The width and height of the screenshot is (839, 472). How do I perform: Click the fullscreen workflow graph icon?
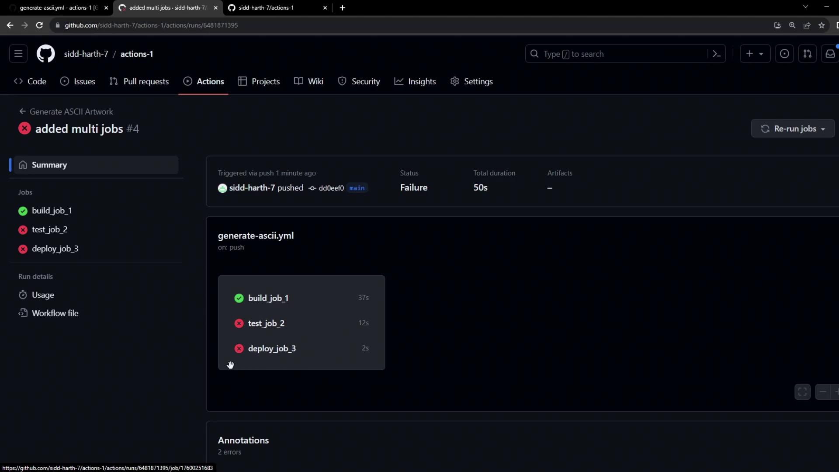click(x=802, y=392)
